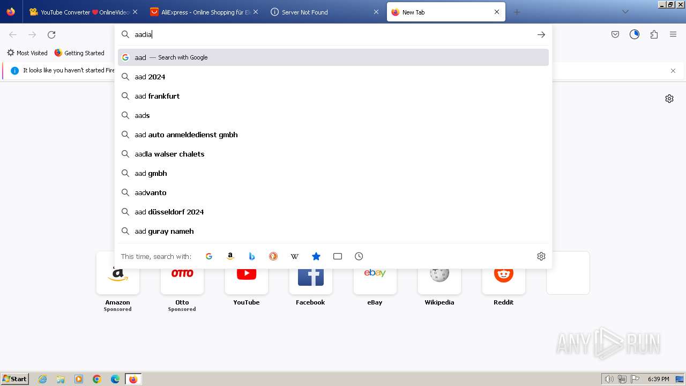Select suggestion 'aadla walser chalets'
The image size is (686, 386).
(333, 154)
